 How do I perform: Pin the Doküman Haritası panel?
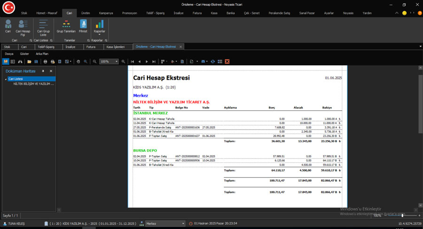tap(43, 71)
